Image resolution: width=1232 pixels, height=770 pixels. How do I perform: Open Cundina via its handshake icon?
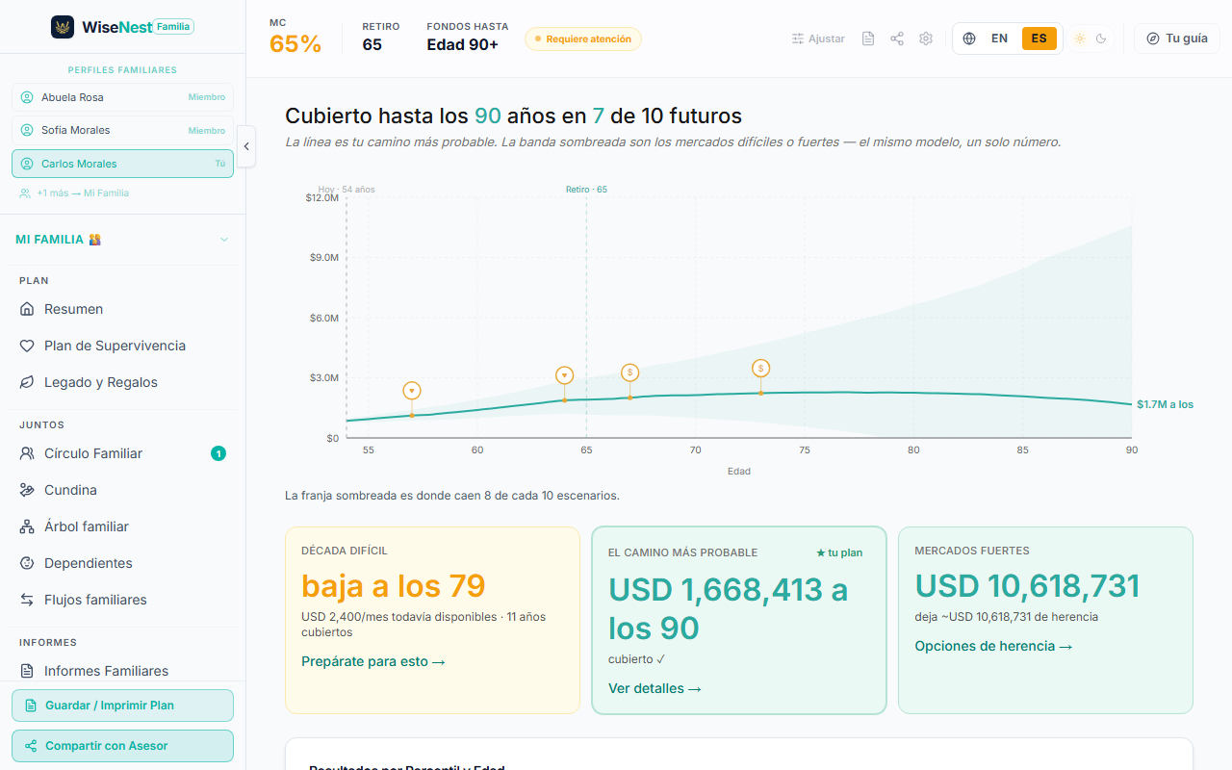pos(27,490)
